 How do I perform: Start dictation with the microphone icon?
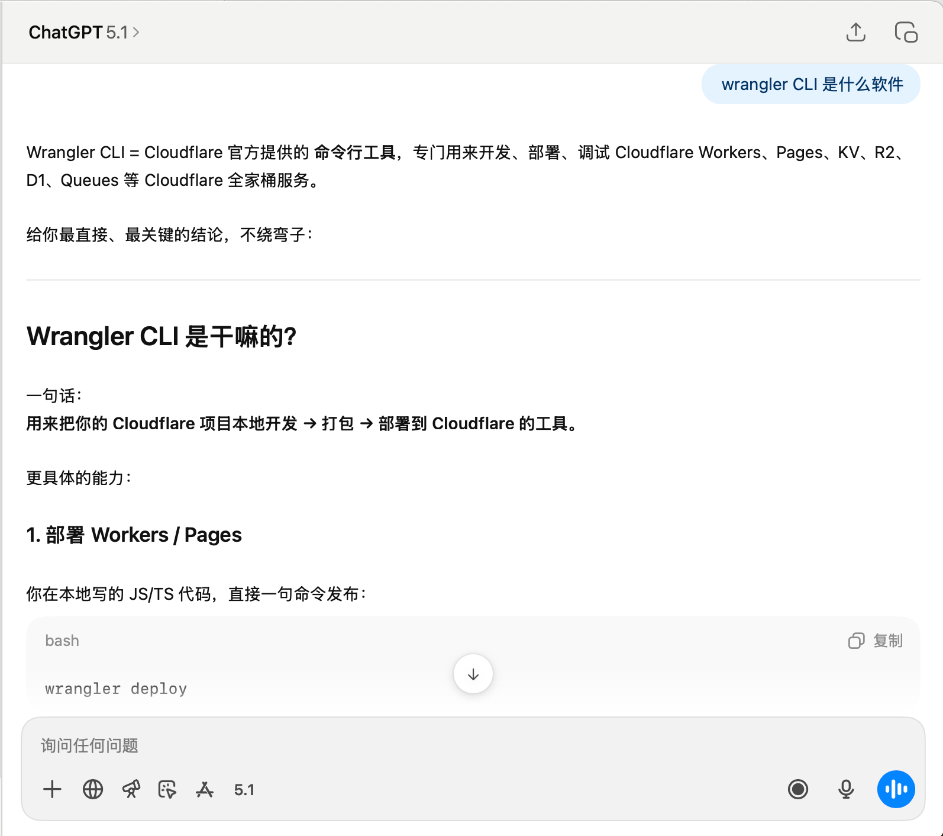tap(847, 789)
